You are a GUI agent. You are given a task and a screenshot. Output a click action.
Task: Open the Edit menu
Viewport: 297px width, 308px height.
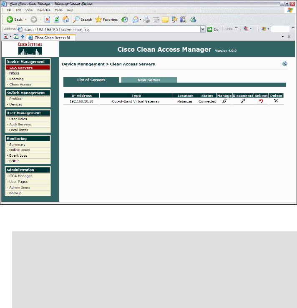point(18,10)
